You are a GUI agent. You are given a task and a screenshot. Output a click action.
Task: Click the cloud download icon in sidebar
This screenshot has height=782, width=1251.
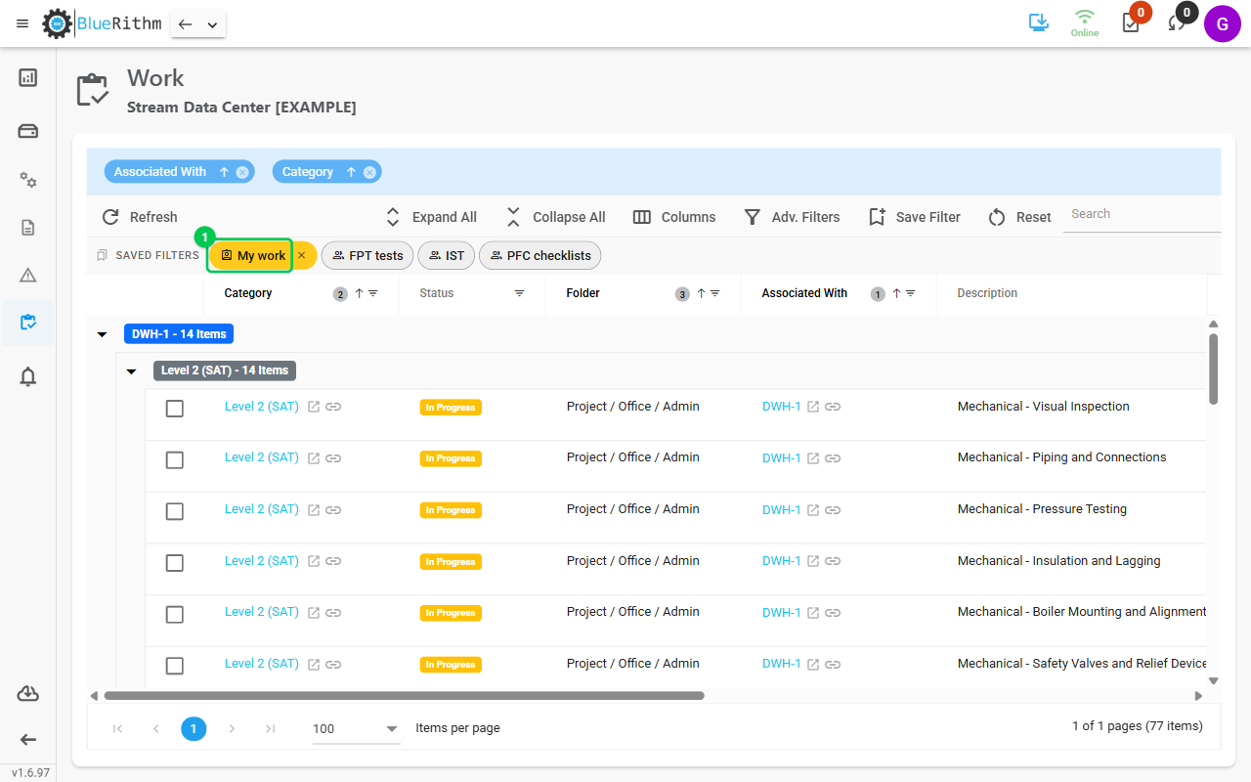point(28,694)
